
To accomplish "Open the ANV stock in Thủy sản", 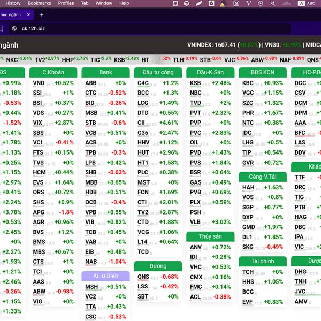I will point(210,247).
